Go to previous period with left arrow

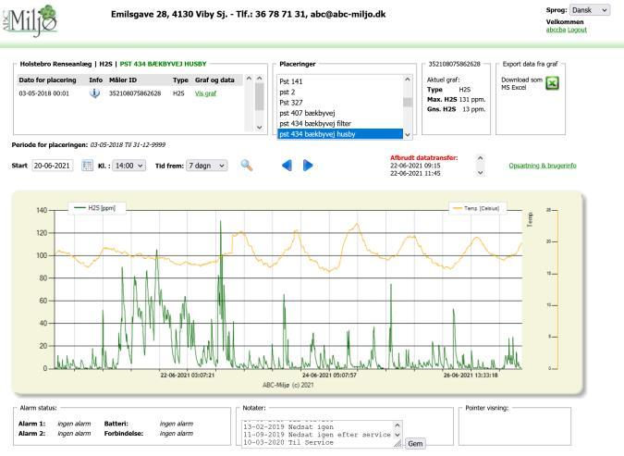pos(287,166)
